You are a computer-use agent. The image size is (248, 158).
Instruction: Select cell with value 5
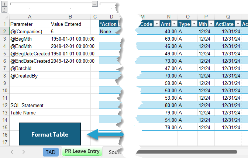click(x=70, y=31)
